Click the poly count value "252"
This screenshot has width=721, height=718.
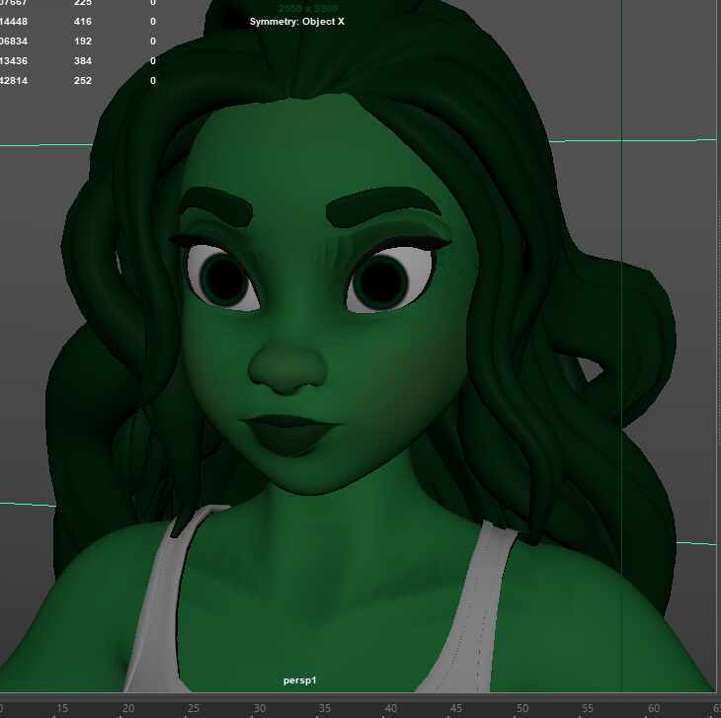[82, 80]
